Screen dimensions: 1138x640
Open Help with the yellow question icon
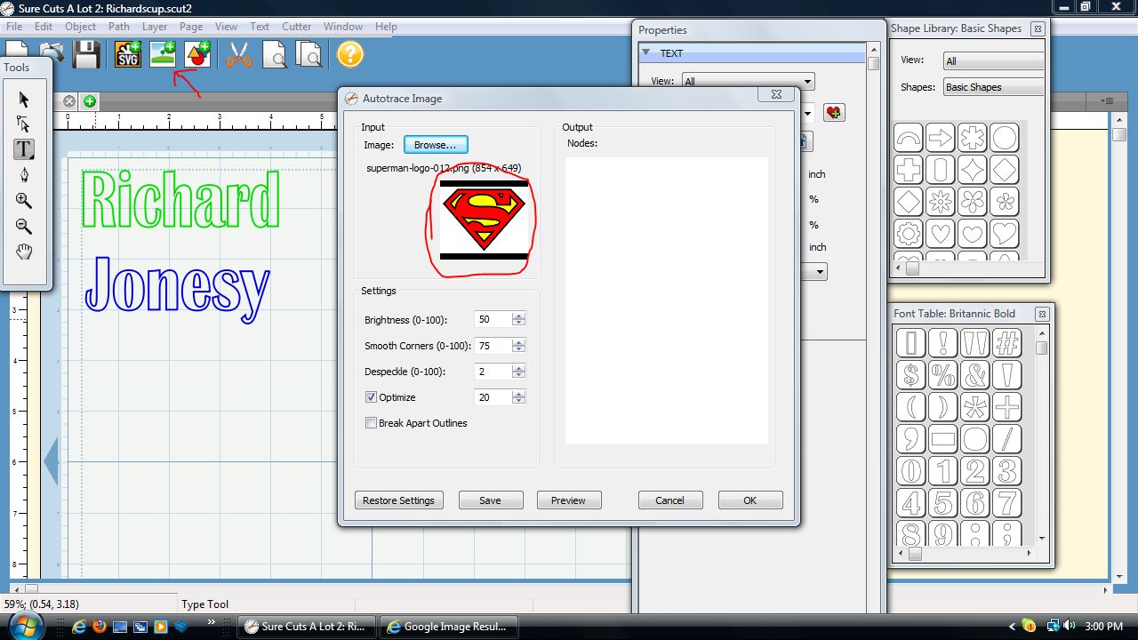[350, 54]
